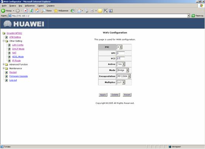The image size is (205, 149).
Task: Open the Файл menu
Action: 4,6
